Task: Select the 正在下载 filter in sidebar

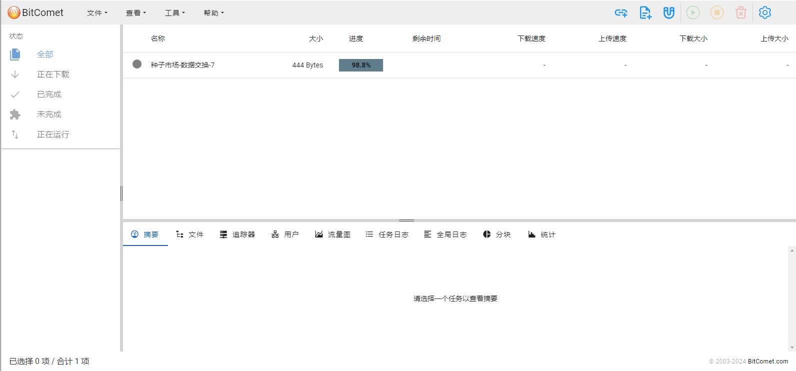Action: pos(53,74)
